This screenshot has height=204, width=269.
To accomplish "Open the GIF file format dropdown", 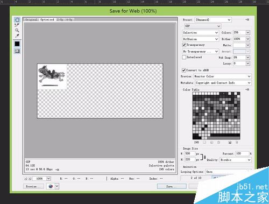I will click(203, 26).
